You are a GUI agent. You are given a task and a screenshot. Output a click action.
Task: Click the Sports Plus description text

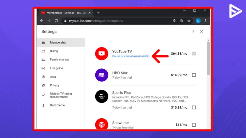[150, 99]
